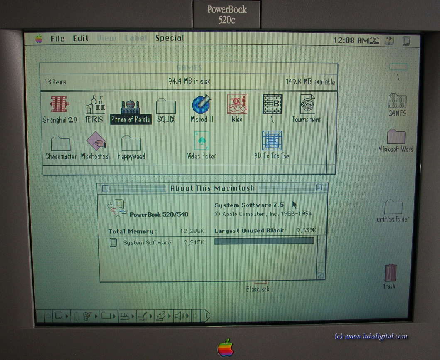440x360 pixels.
Task: Click the 12:08 AM menu bar clock
Action: tap(351, 40)
